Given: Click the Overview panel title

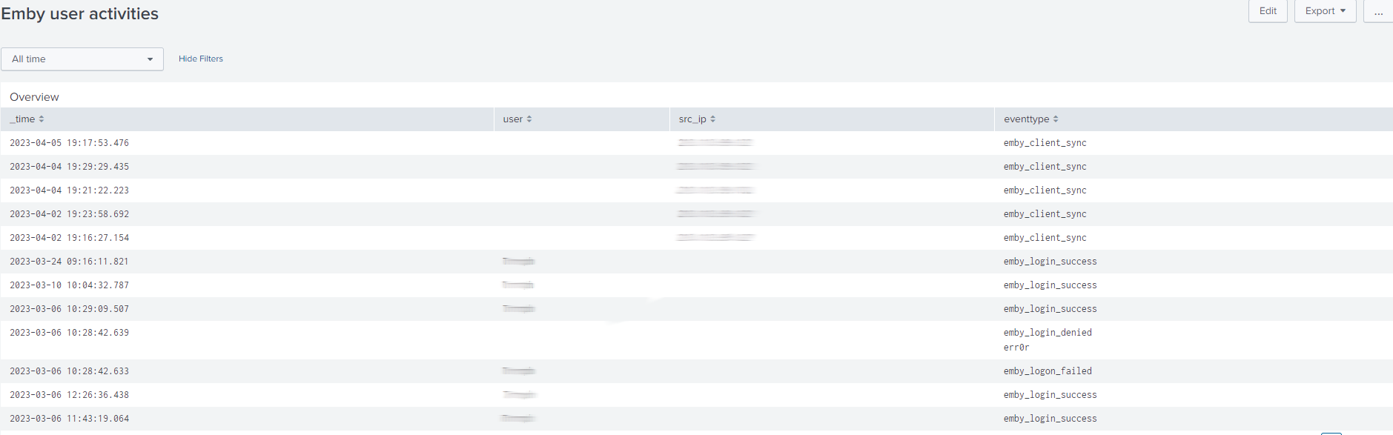Looking at the screenshot, I should (x=34, y=97).
